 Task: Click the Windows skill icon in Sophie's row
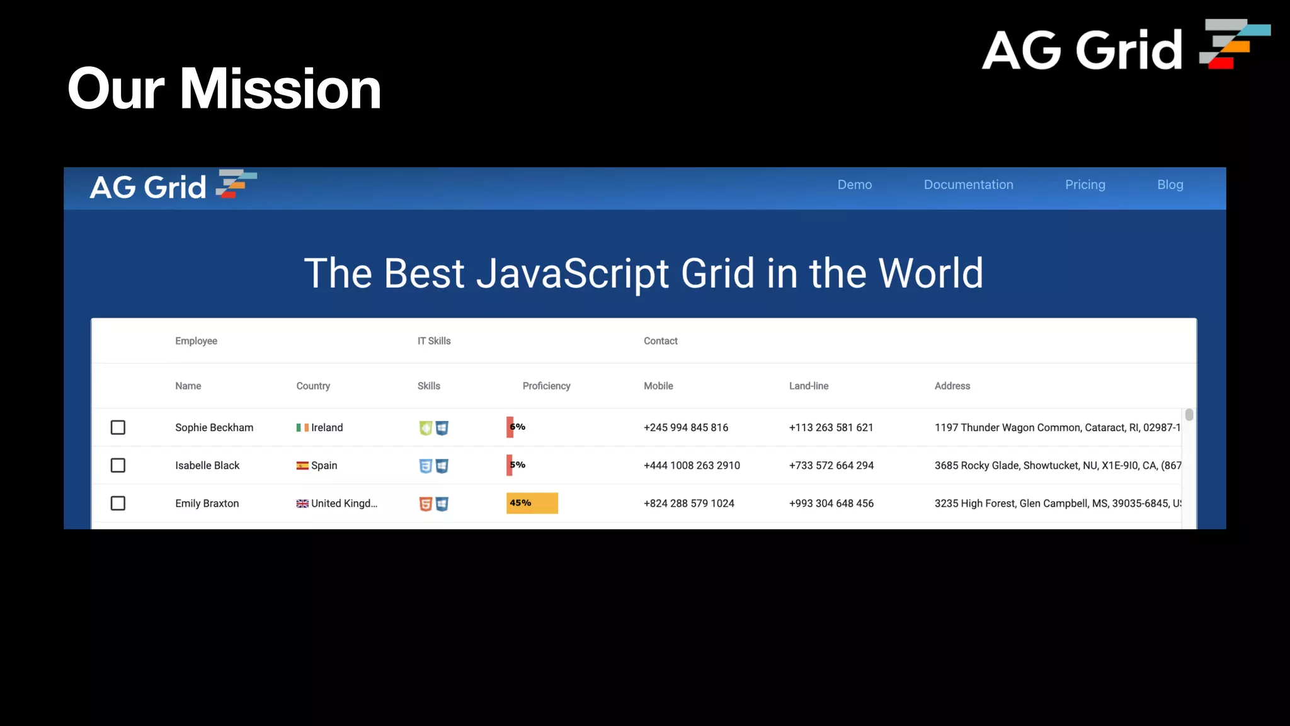coord(442,428)
